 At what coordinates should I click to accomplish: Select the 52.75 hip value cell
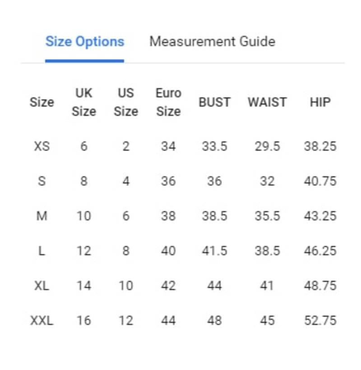click(320, 320)
